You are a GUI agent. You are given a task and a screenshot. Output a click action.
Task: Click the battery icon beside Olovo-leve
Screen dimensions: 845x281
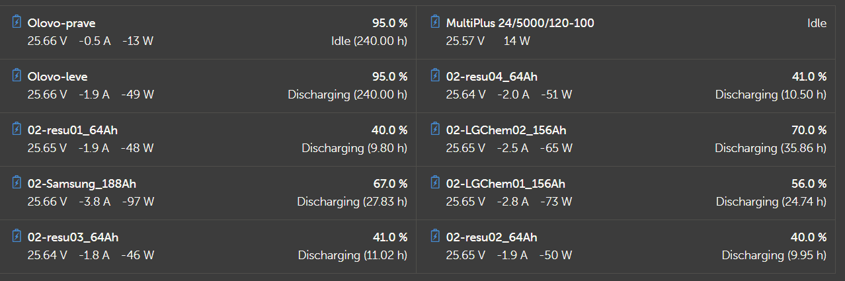pos(17,76)
